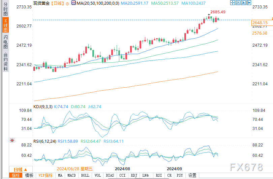Image resolution: width=273 pixels, height=179 pixels.
Task: Click the red sun icon beside RSI
Action: (x=12, y=140)
